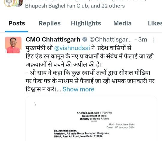162x141 pixels.
Task: Open the attached Ministry of Home Affairs letter image
Action: tap(91, 118)
